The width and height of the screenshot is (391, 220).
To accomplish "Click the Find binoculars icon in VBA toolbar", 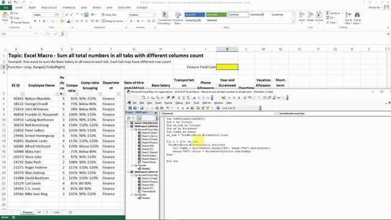I will tap(161, 108).
